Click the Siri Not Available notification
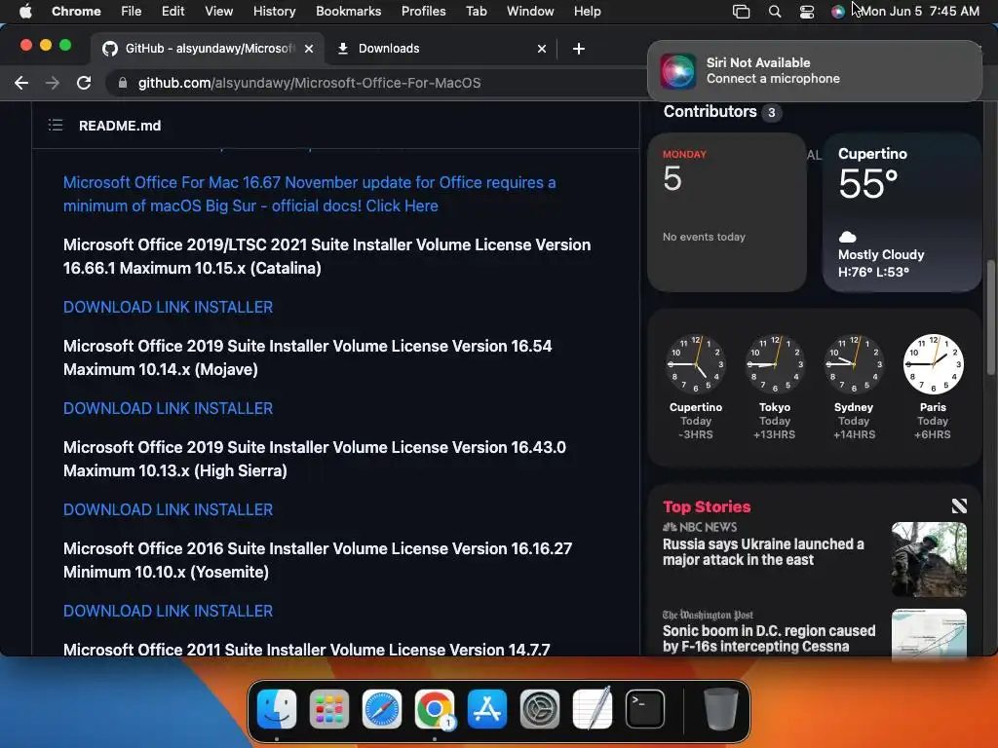The height and width of the screenshot is (748, 998). [814, 70]
